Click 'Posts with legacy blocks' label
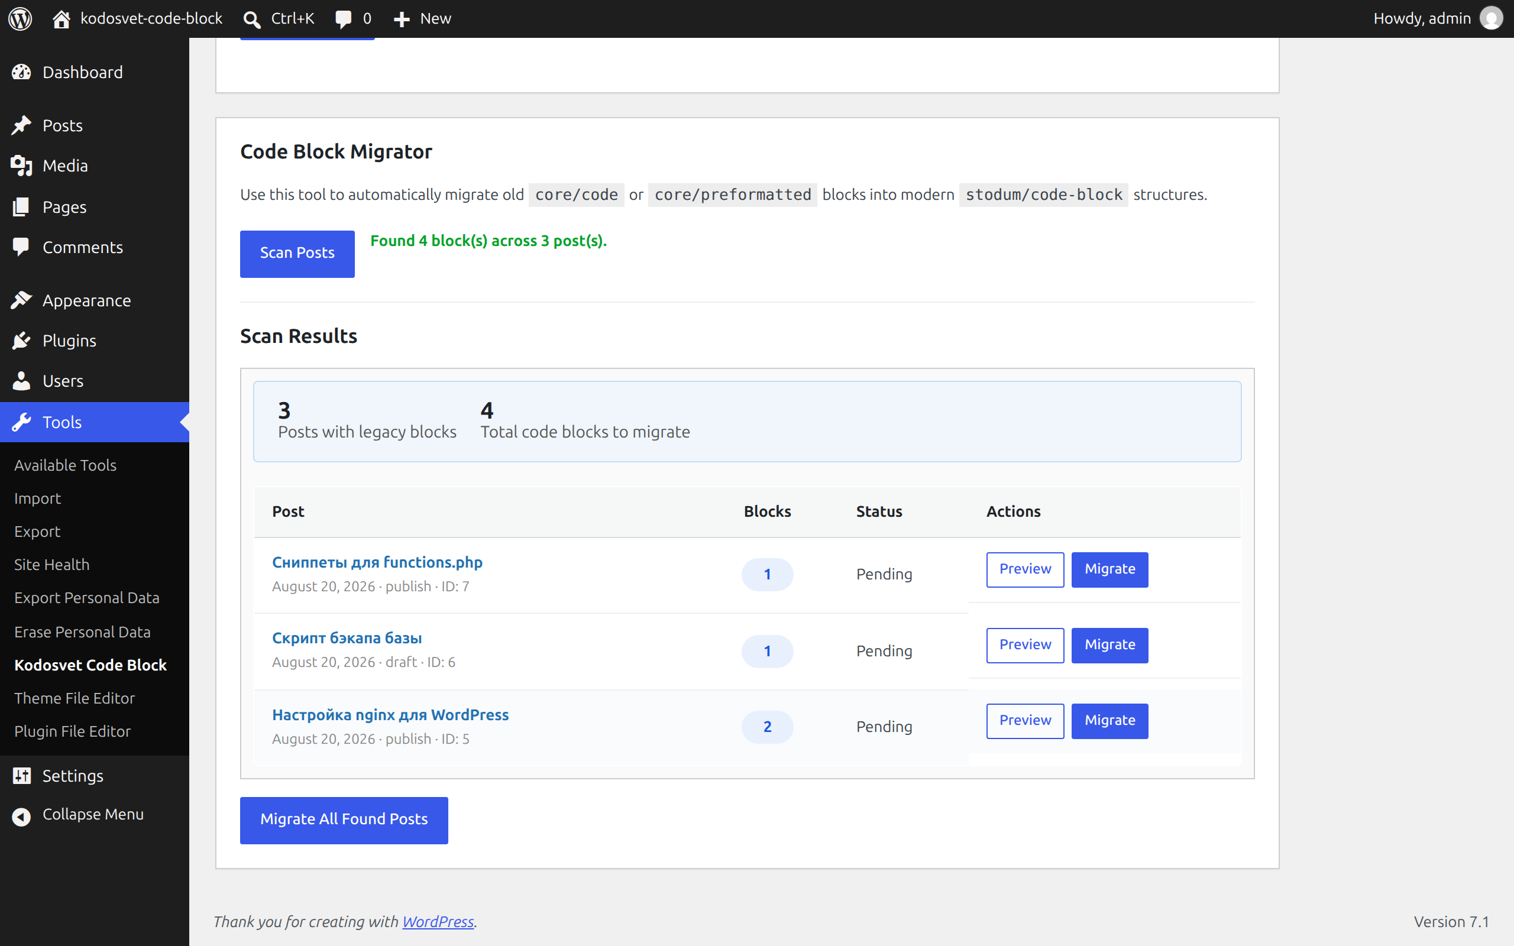The image size is (1514, 946). (x=367, y=432)
